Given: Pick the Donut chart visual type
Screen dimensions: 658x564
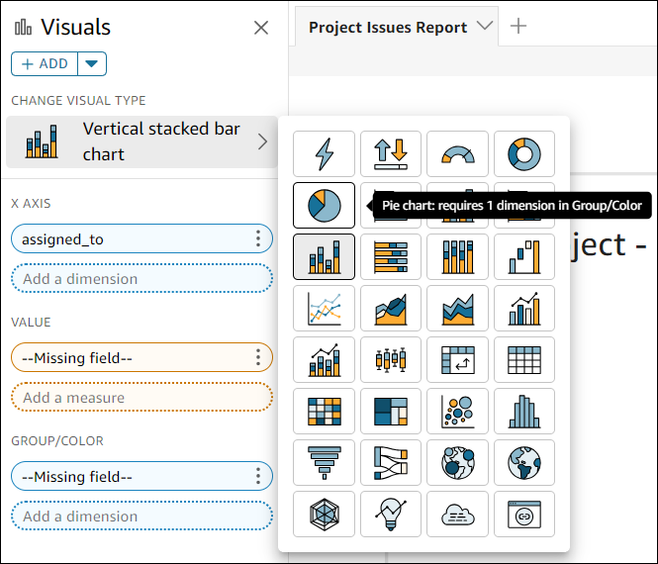Looking at the screenshot, I should click(x=523, y=154).
